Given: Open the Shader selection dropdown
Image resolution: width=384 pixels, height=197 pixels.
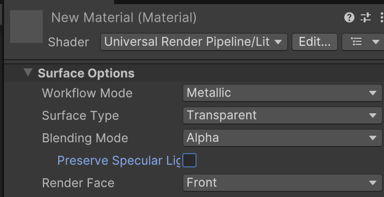Looking at the screenshot, I should (194, 42).
